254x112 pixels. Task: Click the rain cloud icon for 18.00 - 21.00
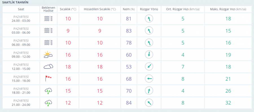point(48,91)
